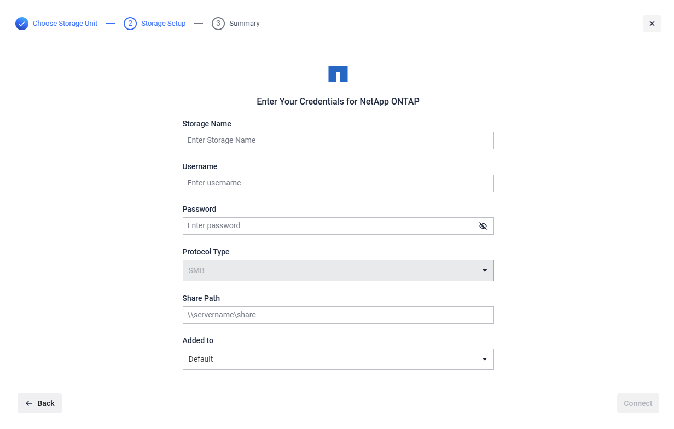This screenshot has width=674, height=429.
Task: Click the Connect button
Action: (x=638, y=403)
